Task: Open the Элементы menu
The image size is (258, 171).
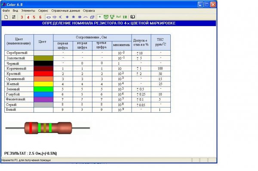Action: (x=28, y=11)
